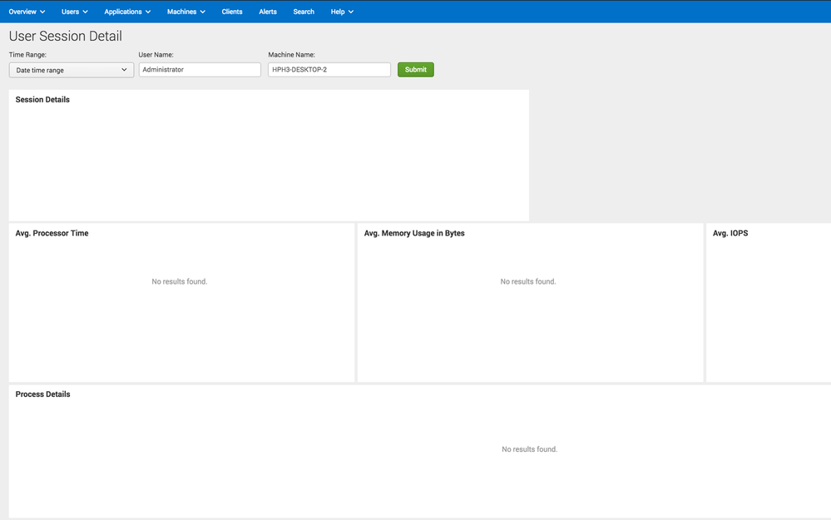Click 'No results found' in Process Details panel
This screenshot has height=520, width=831.
click(x=529, y=449)
